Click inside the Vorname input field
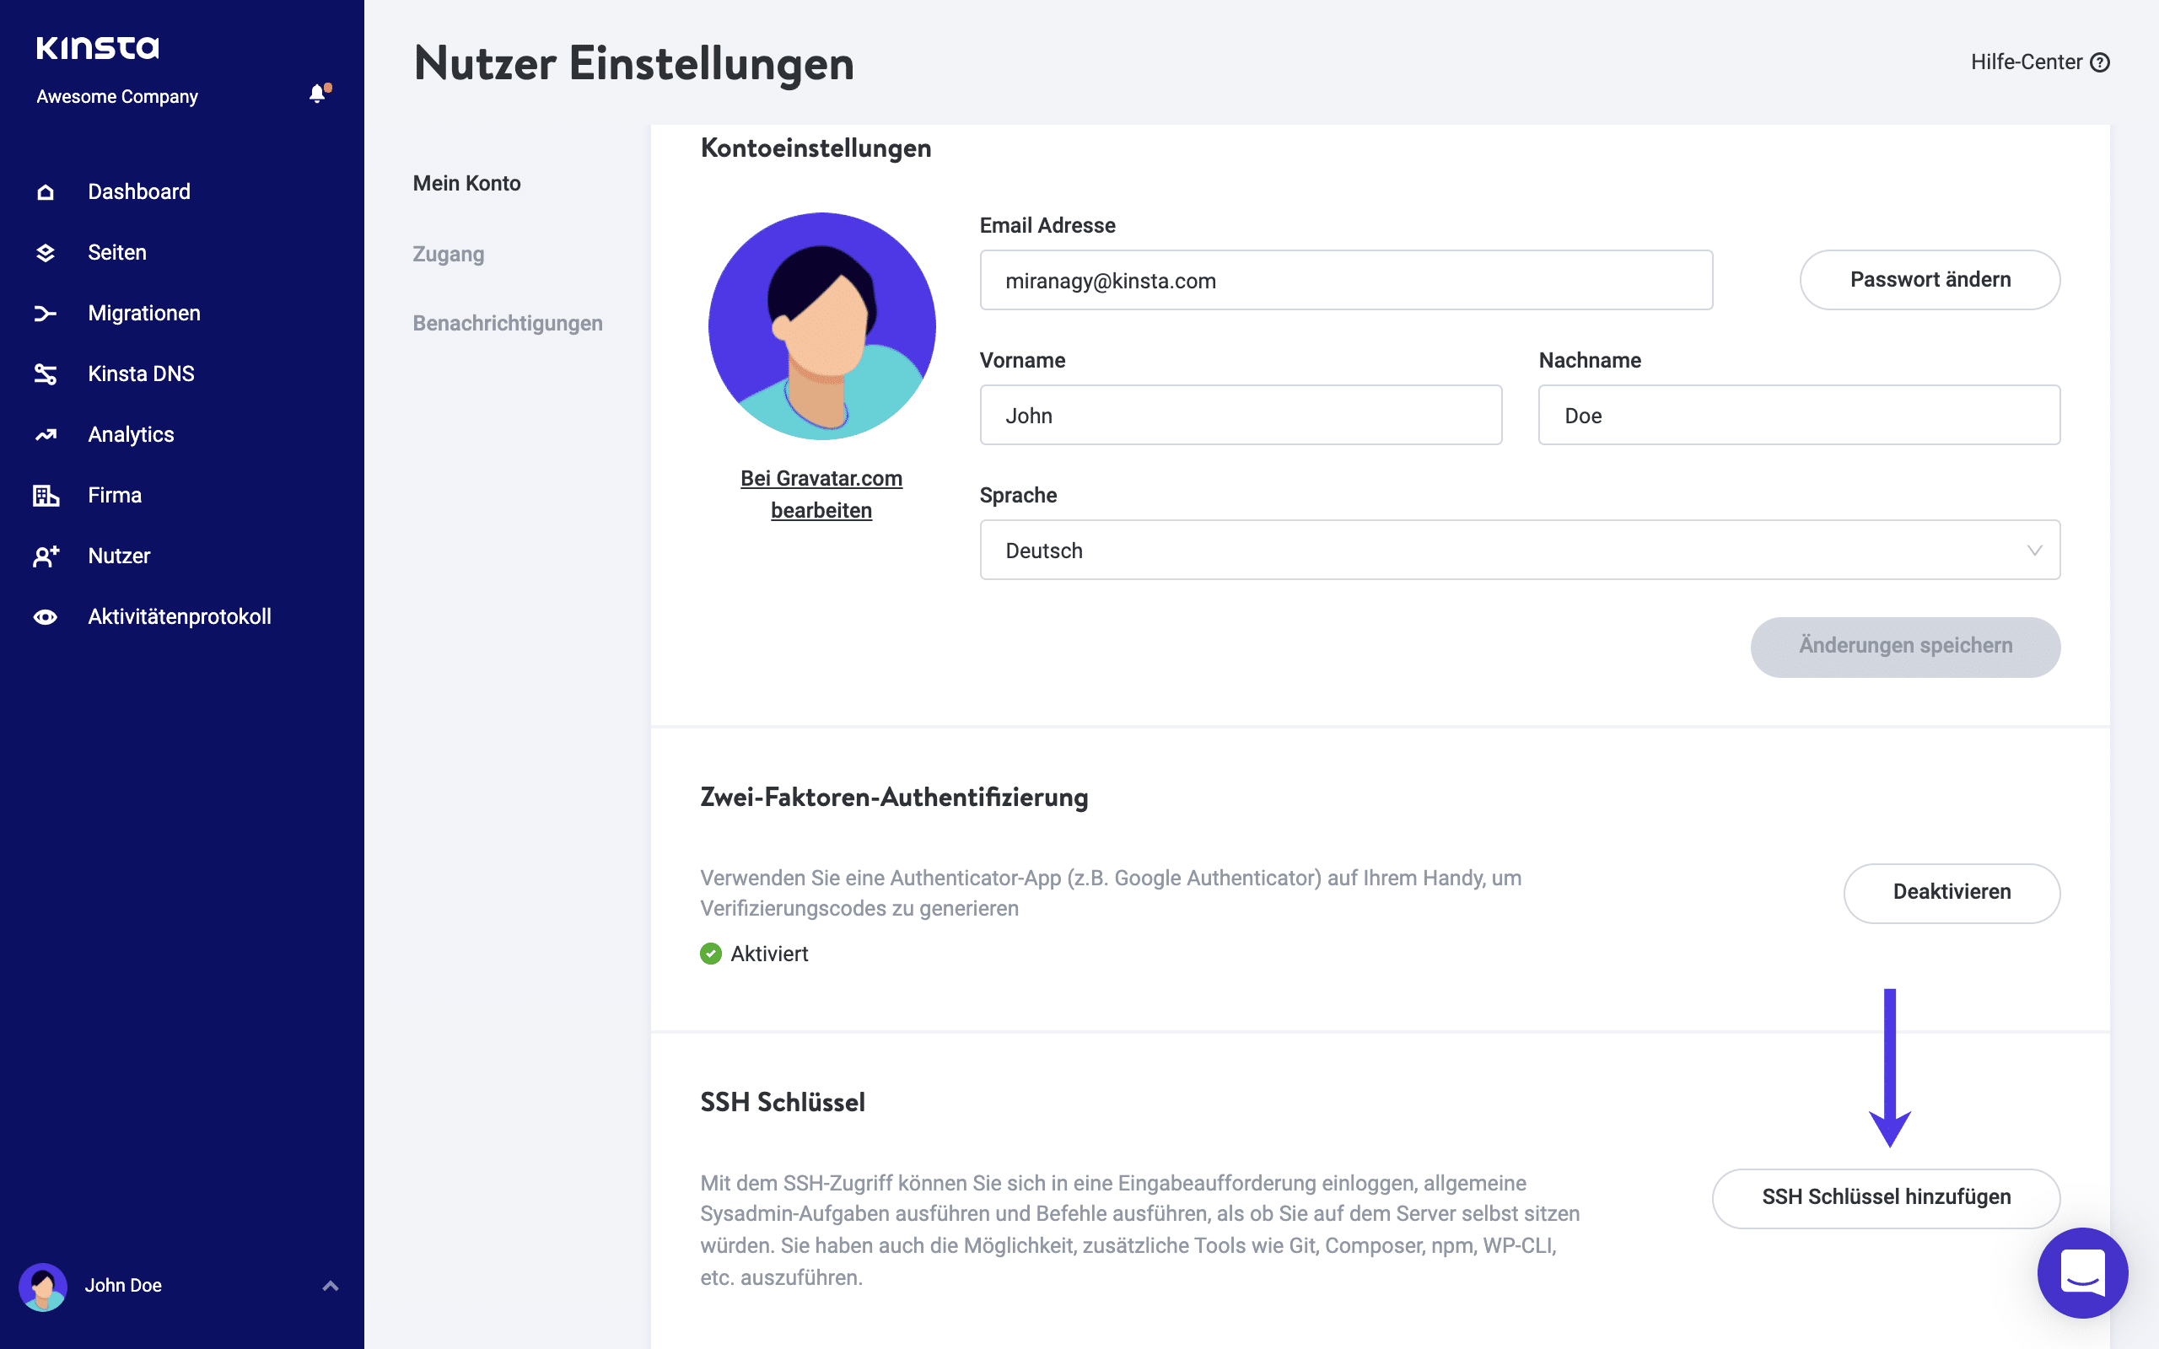 pos(1240,415)
